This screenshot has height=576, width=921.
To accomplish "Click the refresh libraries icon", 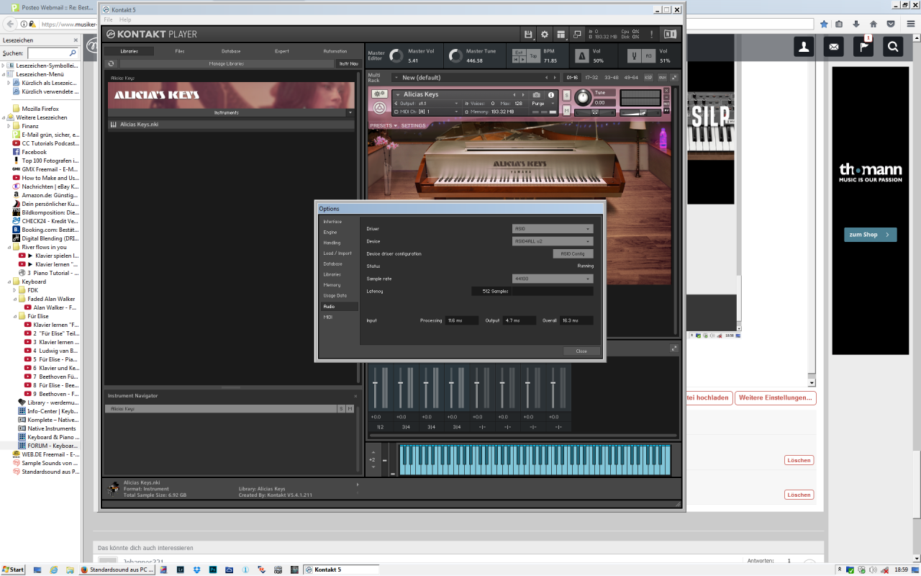I will pyautogui.click(x=111, y=63).
